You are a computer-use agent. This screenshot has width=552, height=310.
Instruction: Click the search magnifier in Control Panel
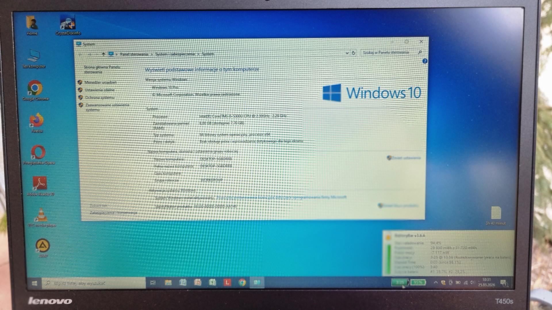pos(420,53)
